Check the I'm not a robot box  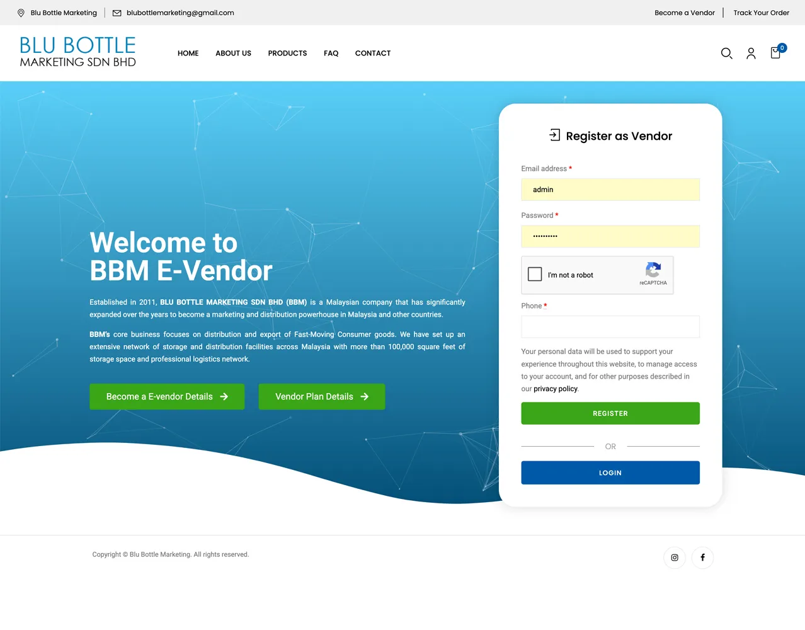535,274
